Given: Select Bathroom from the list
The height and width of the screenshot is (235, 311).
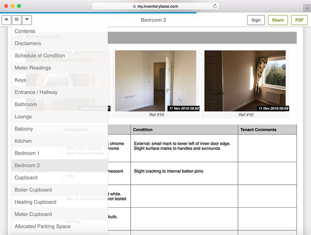Looking at the screenshot, I should tap(60, 104).
